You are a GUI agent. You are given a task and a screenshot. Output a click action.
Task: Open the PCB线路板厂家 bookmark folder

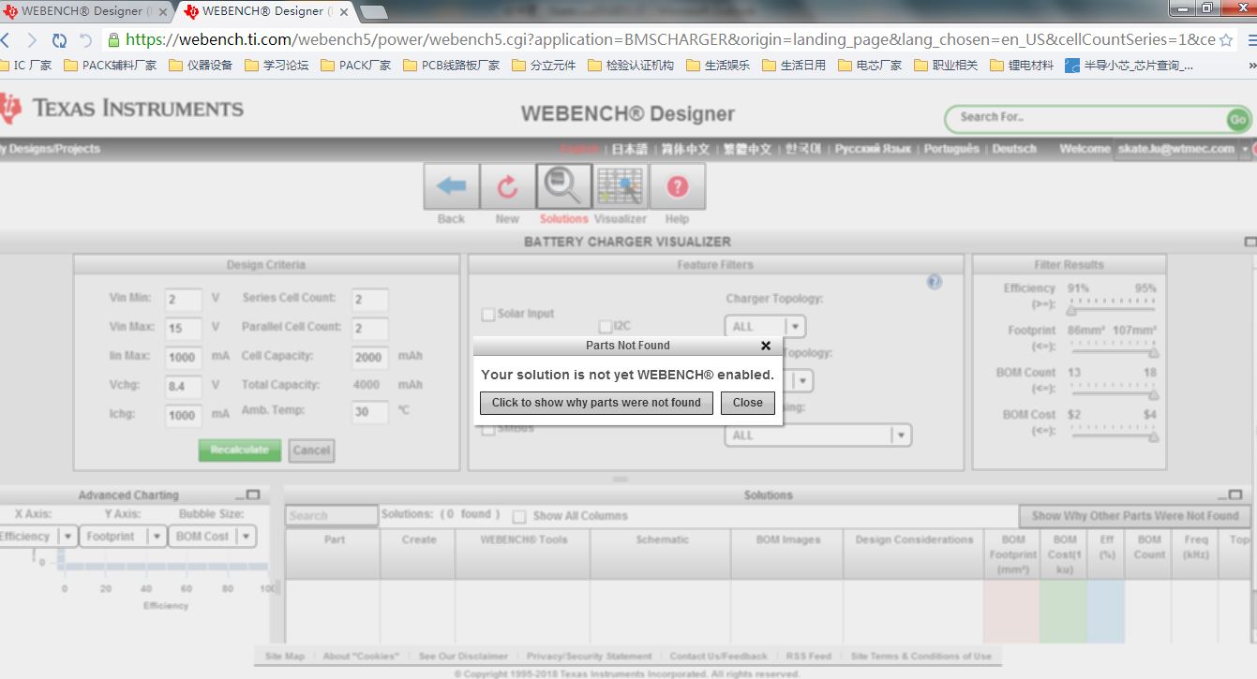click(x=451, y=66)
